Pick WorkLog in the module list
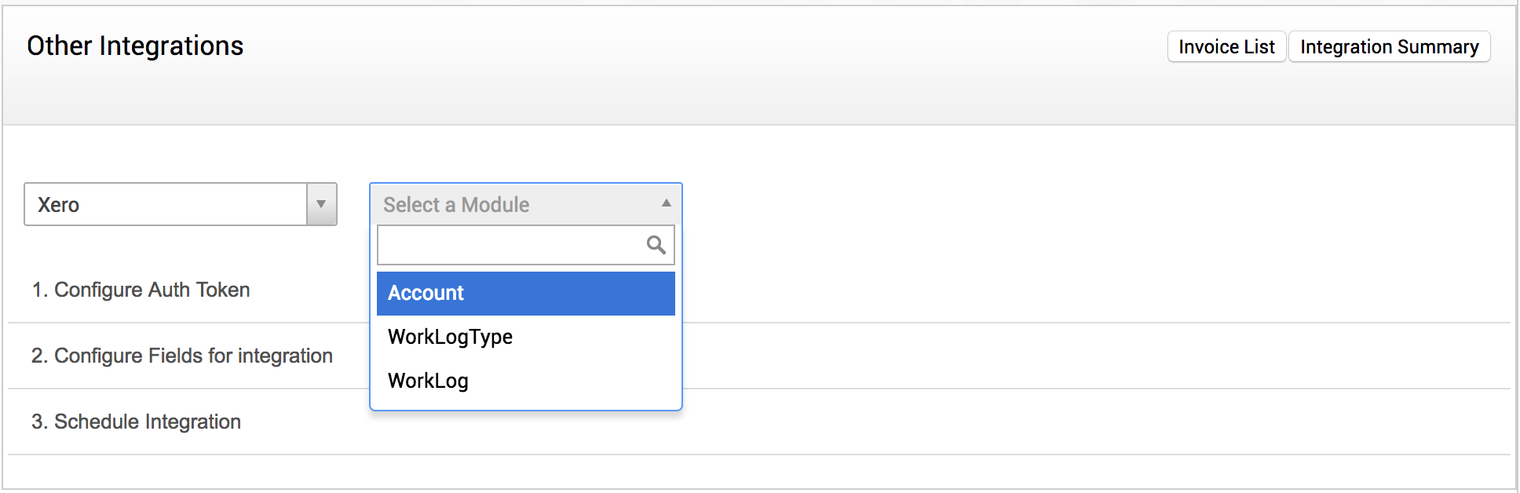1520x493 pixels. coord(428,381)
